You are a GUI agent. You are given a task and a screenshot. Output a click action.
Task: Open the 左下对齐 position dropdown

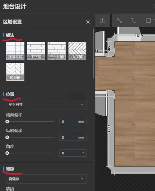(x=46, y=104)
